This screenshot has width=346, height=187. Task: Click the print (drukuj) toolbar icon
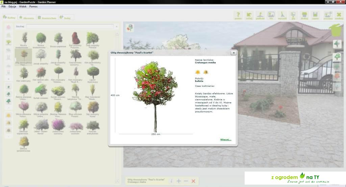point(304,15)
